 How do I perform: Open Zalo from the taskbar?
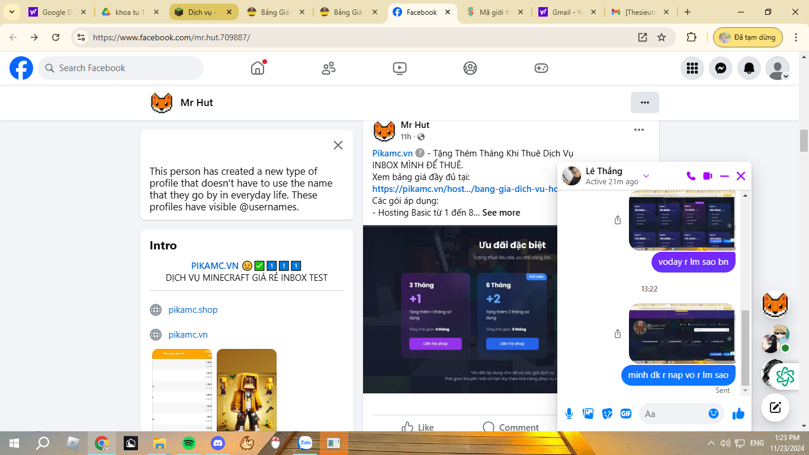305,443
